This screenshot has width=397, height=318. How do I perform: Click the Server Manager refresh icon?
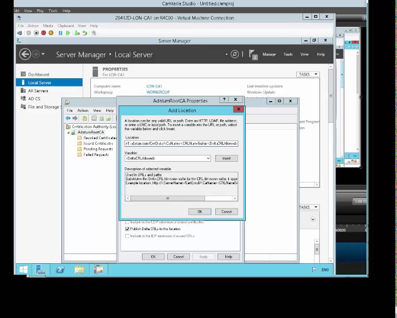(235, 54)
